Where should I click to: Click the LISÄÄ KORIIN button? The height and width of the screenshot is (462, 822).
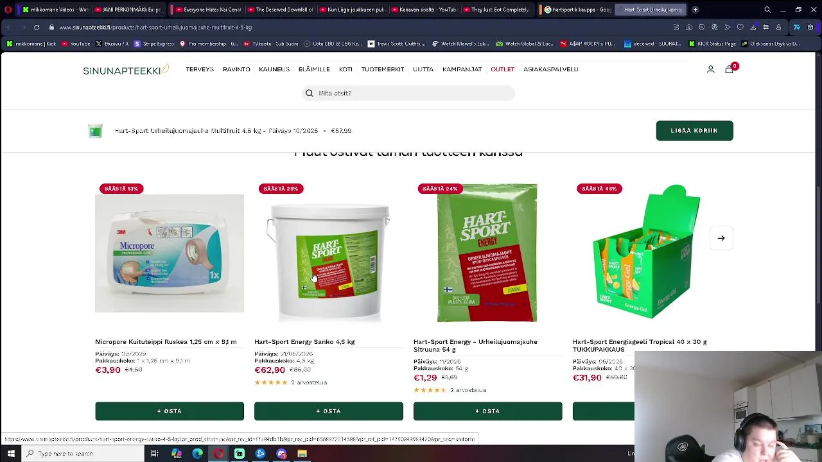pyautogui.click(x=694, y=130)
